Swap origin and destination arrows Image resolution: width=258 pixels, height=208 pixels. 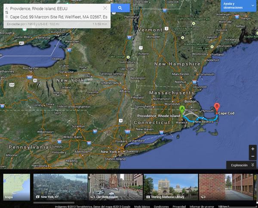click(7, 12)
